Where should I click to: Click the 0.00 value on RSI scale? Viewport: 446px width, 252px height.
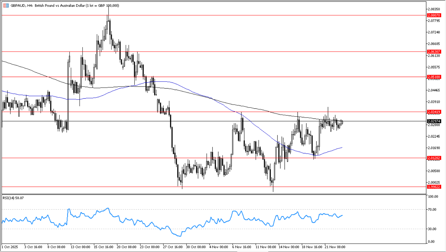pyautogui.click(x=431, y=242)
